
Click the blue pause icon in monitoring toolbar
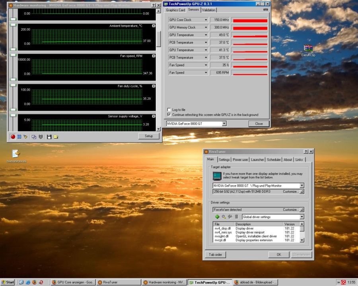(19, 137)
